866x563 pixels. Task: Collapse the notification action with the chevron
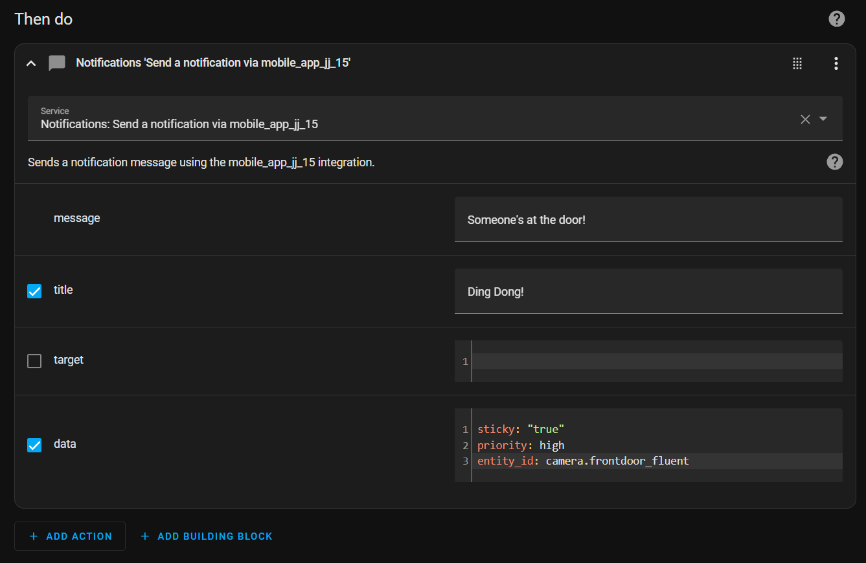click(30, 63)
